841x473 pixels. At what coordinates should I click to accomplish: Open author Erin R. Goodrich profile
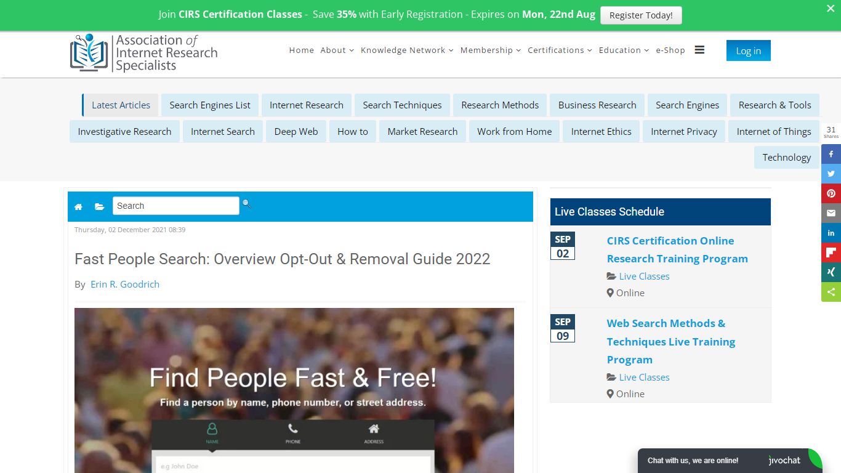[x=125, y=284]
